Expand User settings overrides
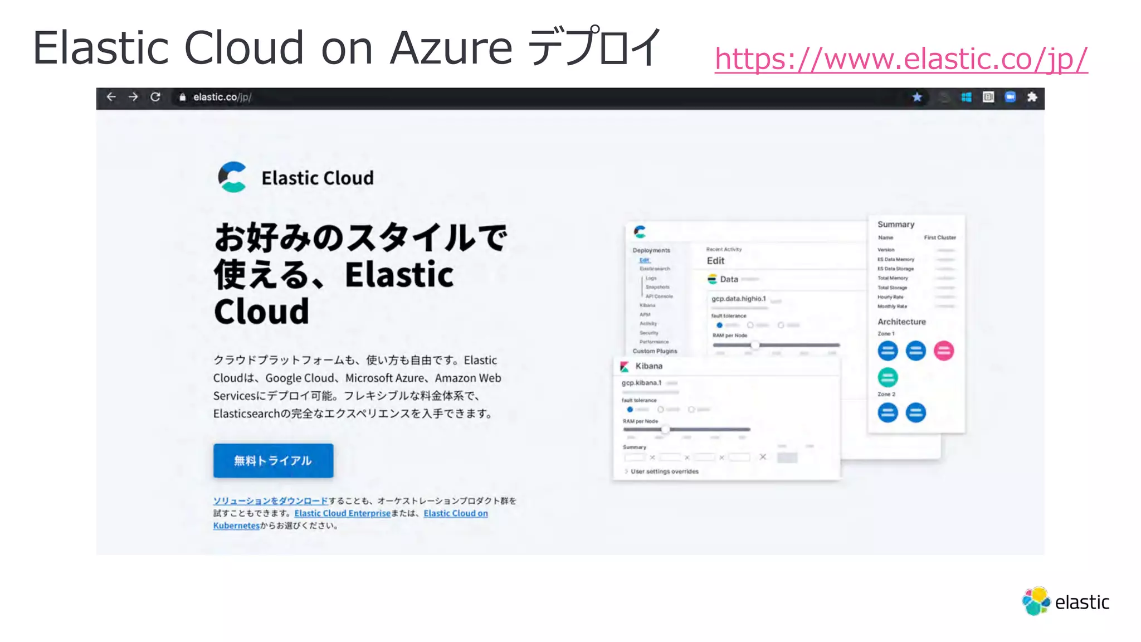The height and width of the screenshot is (642, 1141). (661, 471)
